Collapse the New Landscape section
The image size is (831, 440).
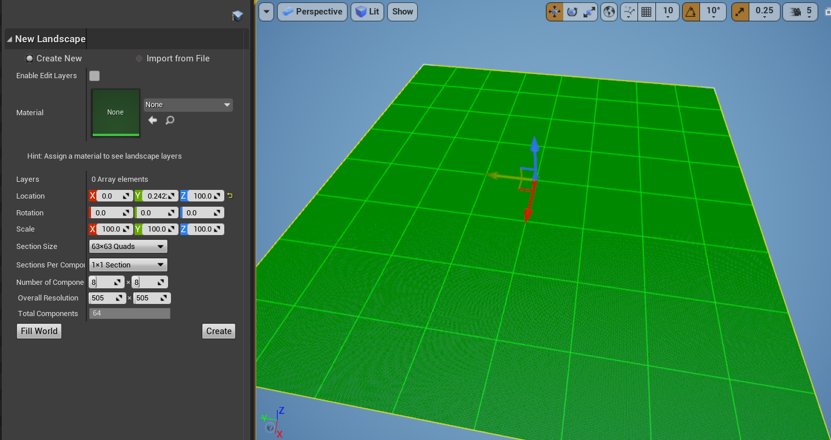pyautogui.click(x=10, y=39)
